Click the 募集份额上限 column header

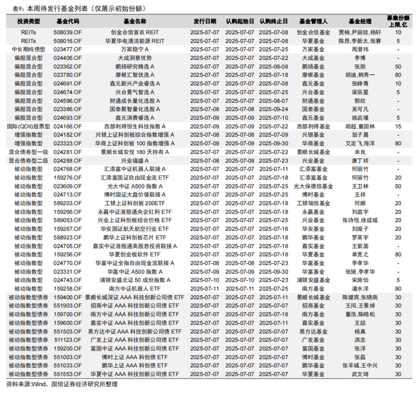398,21
